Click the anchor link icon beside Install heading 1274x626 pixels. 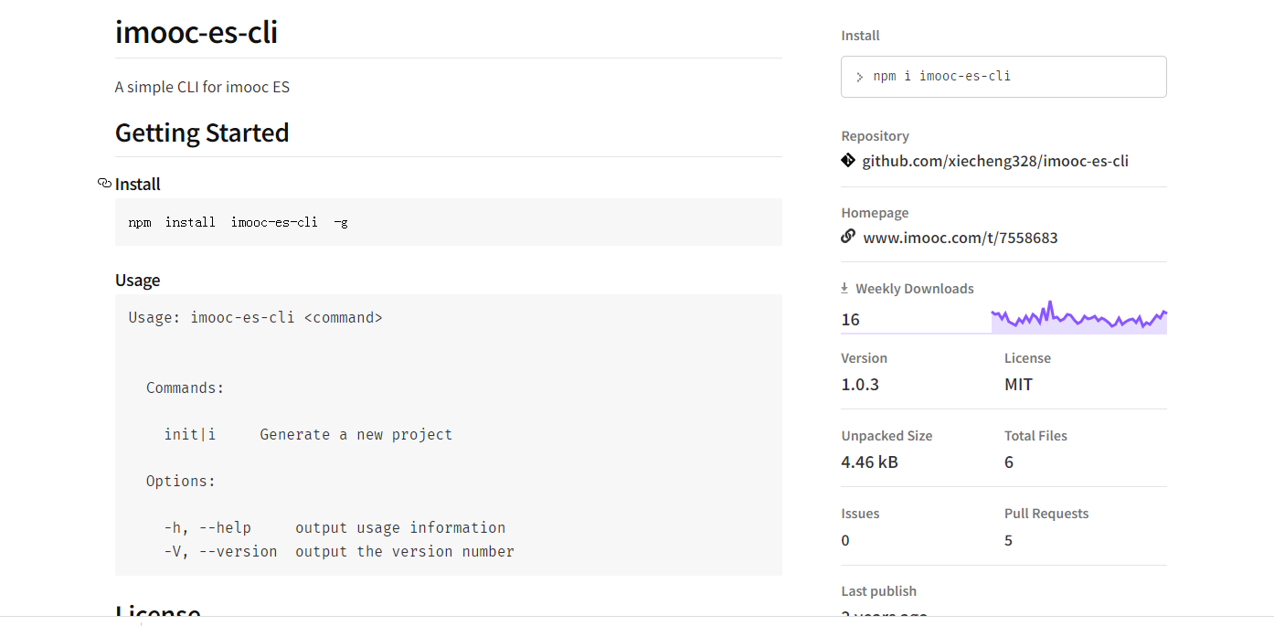tap(104, 184)
